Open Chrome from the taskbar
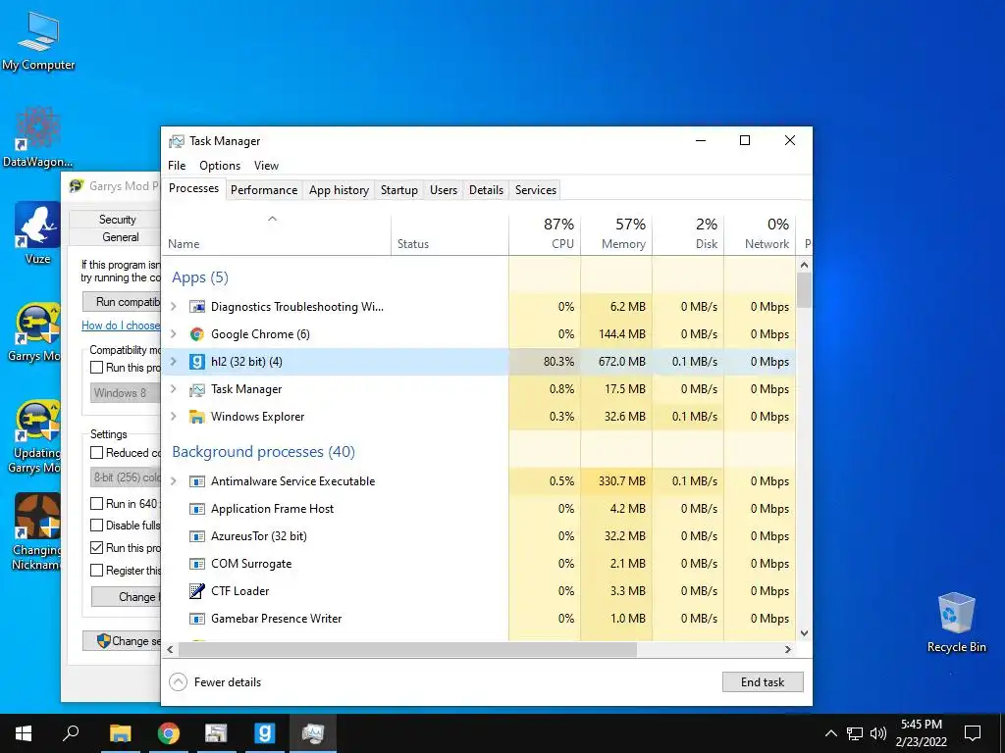The width and height of the screenshot is (1005, 753). (x=169, y=733)
